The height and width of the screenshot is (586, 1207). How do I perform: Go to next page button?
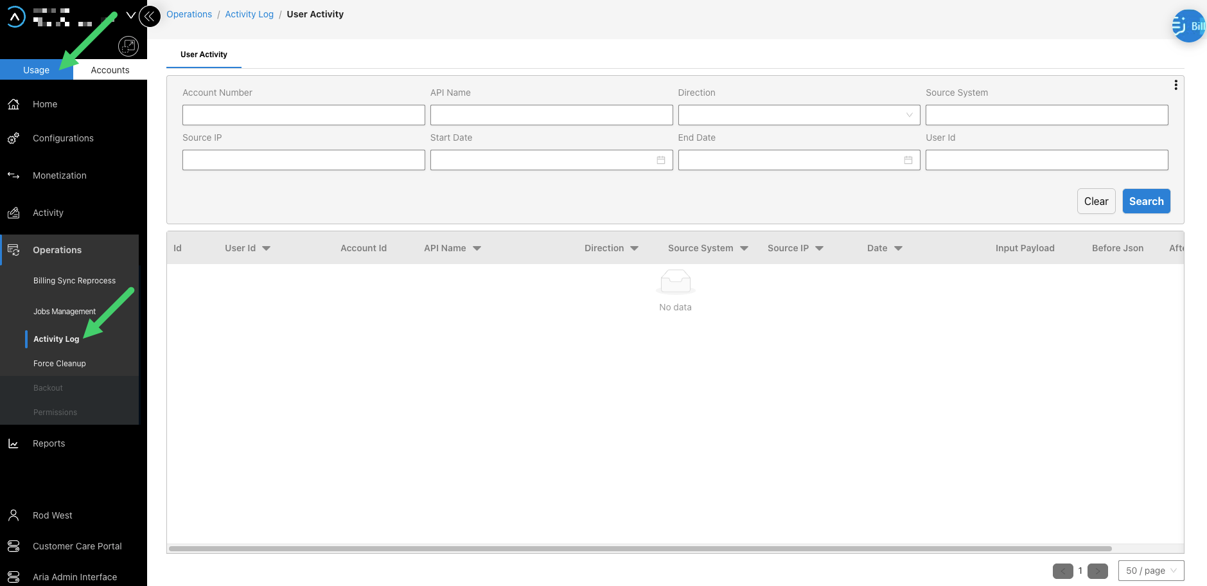(x=1098, y=571)
